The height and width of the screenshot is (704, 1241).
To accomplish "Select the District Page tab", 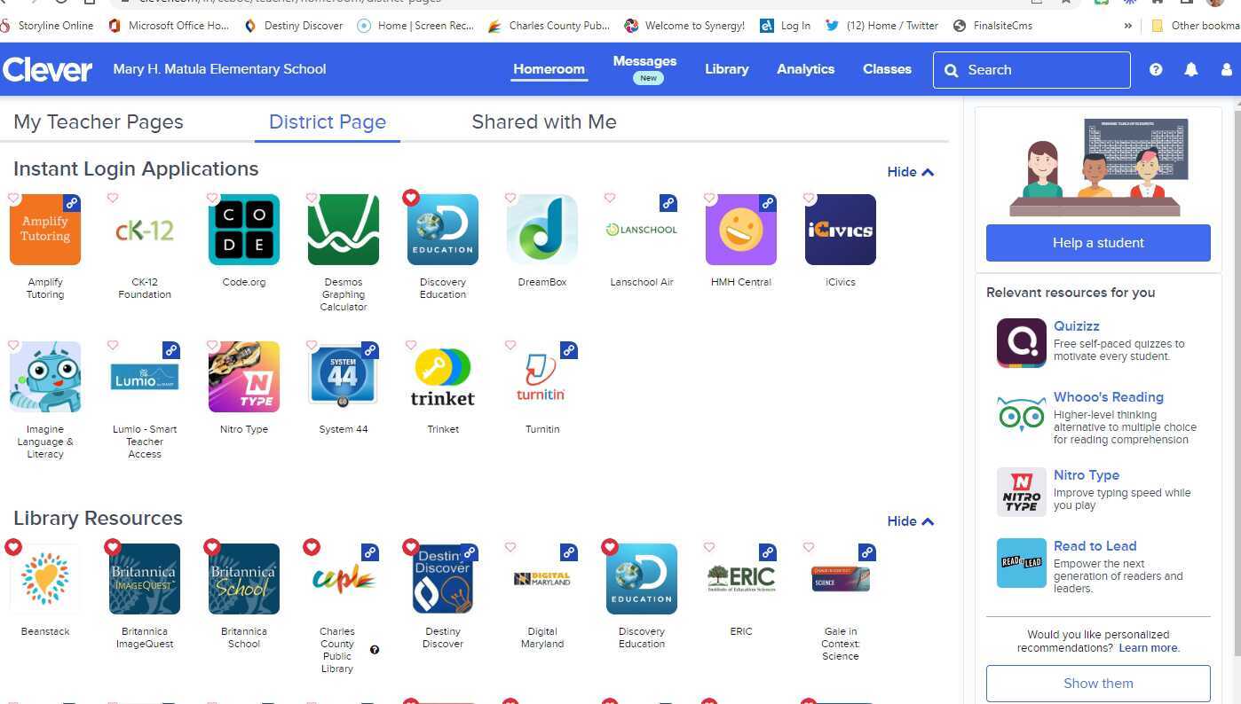I will [328, 122].
